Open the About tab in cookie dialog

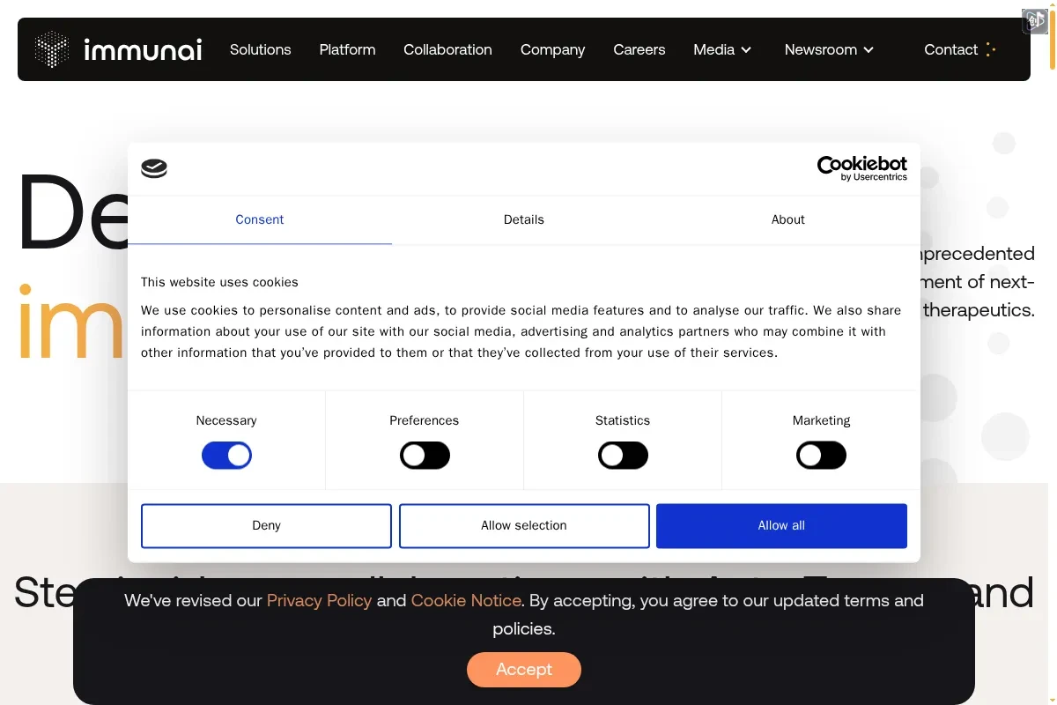(x=787, y=219)
